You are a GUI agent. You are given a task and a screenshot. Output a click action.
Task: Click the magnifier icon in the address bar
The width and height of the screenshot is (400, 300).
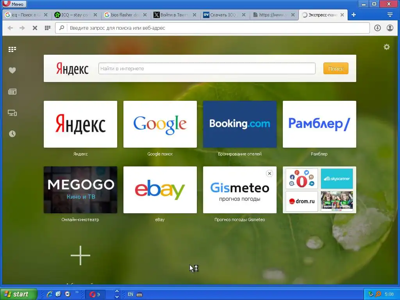point(61,28)
